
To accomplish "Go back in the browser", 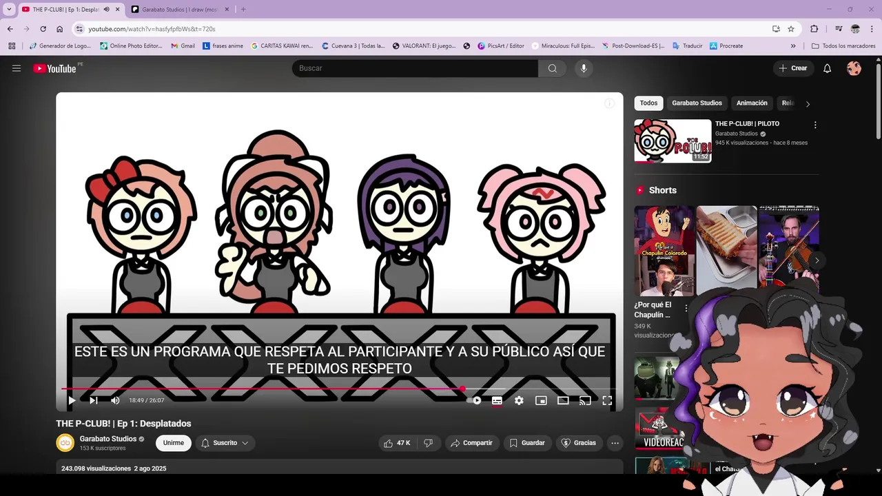I will (x=10, y=29).
